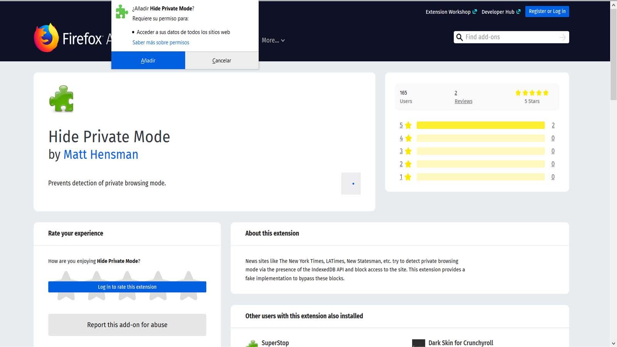
Task: Click the loading install button
Action: [x=351, y=184]
